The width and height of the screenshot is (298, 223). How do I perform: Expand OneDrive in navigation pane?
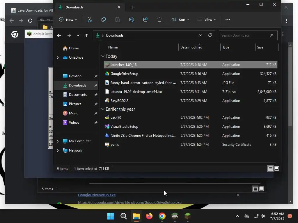[x=58, y=57]
